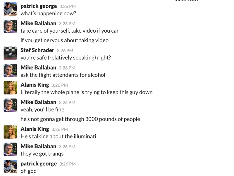
Task: Open Alanis King's avatar beside "Literally the whole plane"
Action: tap(10, 88)
